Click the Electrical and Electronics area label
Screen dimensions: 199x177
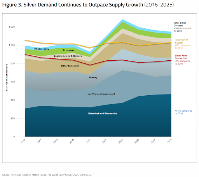click(x=103, y=114)
